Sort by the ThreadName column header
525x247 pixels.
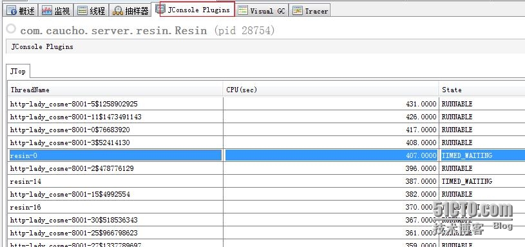[115, 90]
